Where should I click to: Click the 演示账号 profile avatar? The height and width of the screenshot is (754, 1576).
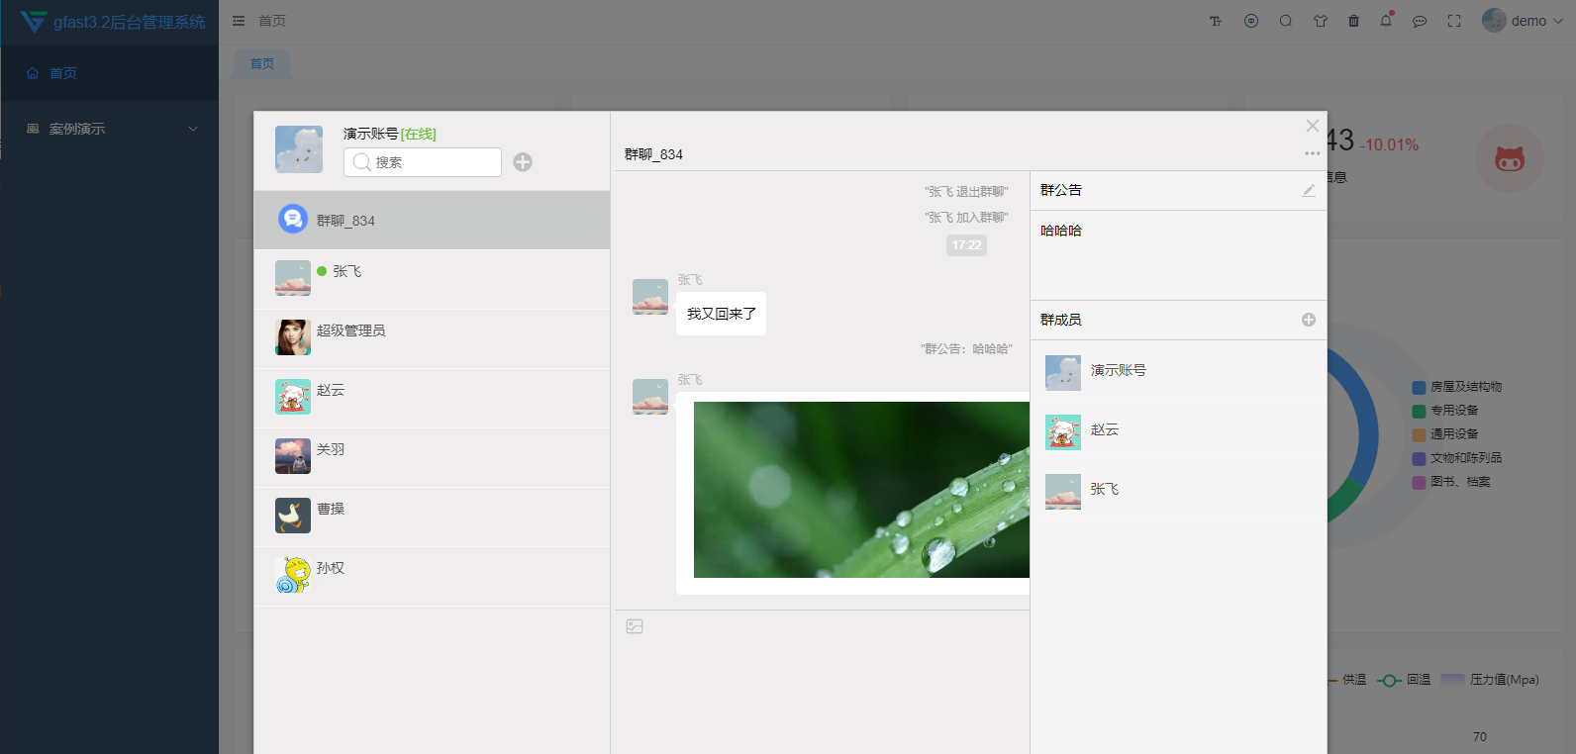299,149
